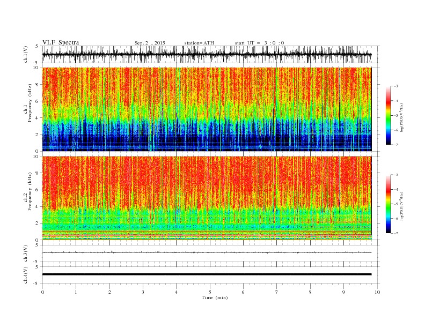This screenshot has height=328, width=425.
Task: Click the ch.2 spectrogram color scale bar
Action: (x=388, y=204)
